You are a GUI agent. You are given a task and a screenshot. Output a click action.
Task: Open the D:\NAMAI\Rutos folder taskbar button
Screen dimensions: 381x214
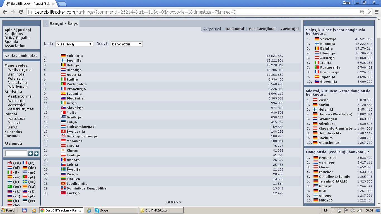[x=161, y=210]
